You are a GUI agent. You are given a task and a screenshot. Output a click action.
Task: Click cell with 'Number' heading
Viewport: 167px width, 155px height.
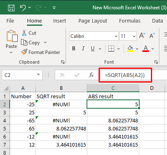23,96
